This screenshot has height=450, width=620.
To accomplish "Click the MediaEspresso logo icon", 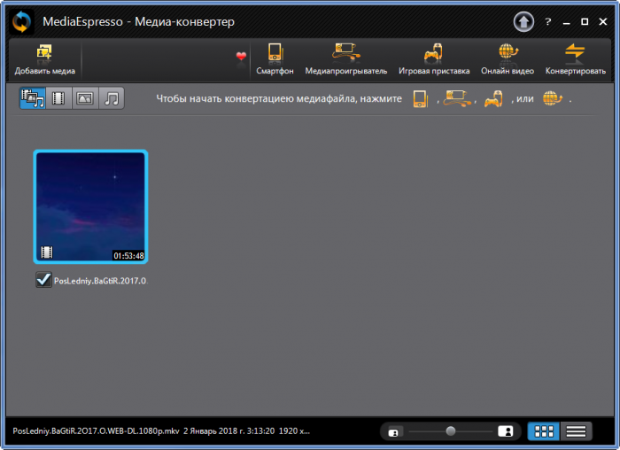I will (21, 22).
